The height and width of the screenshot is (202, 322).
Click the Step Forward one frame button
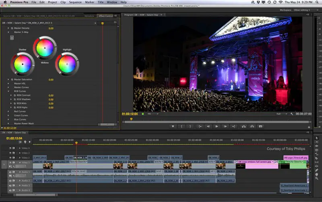225,126
